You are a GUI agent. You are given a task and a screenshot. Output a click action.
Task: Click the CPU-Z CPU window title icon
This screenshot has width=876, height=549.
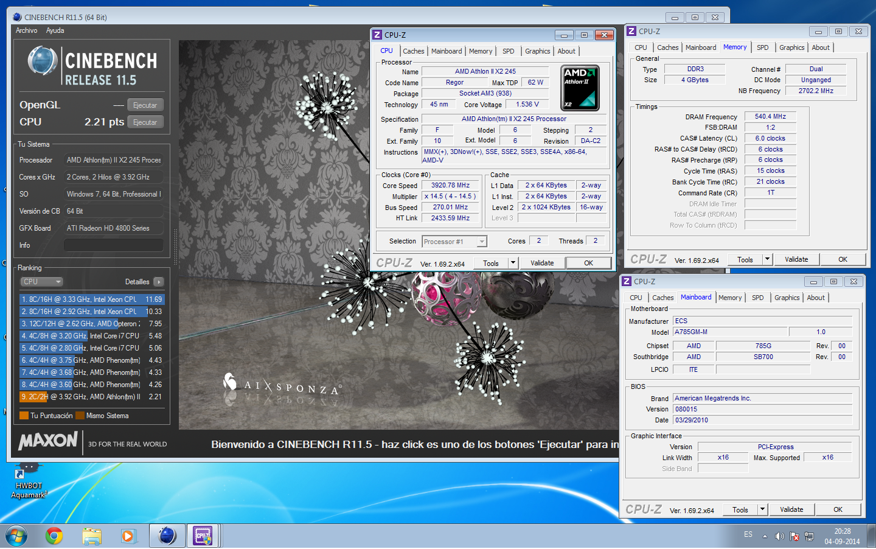(377, 35)
